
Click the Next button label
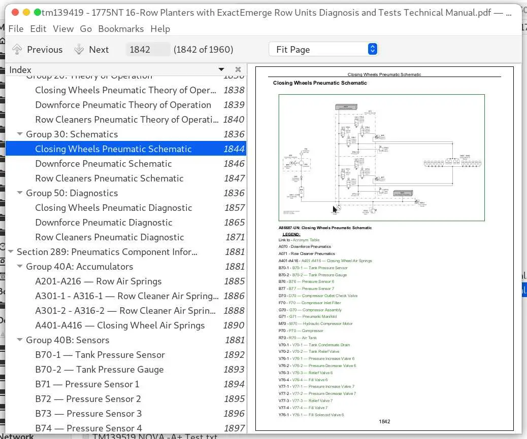click(99, 50)
